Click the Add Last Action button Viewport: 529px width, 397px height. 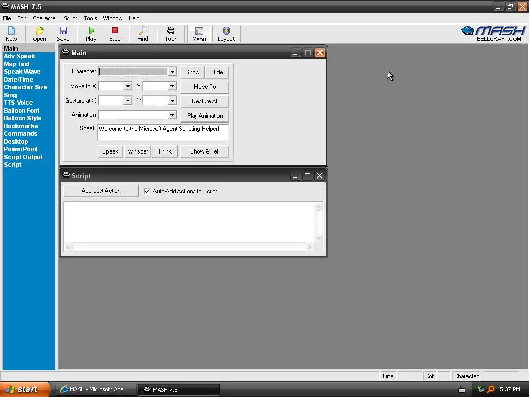coord(101,191)
